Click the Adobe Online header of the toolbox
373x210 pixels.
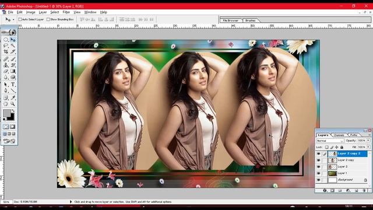(x=9, y=32)
